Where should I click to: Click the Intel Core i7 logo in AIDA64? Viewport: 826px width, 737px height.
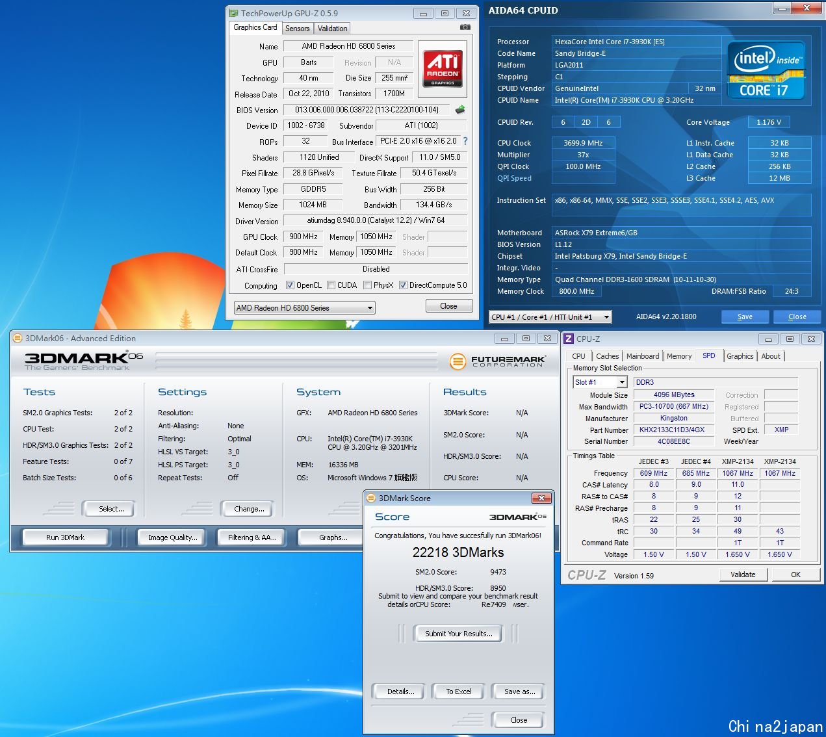(766, 71)
